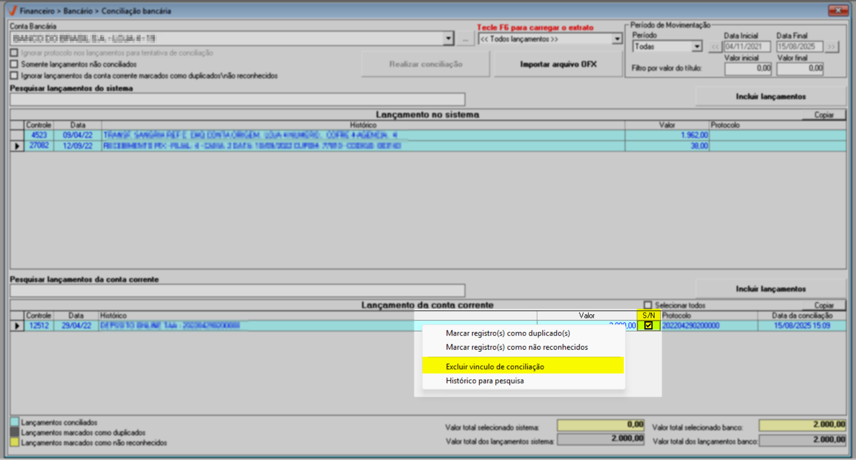
Task: Enable 'Somente lançamentos não conciliados' checkbox
Action: 14,64
